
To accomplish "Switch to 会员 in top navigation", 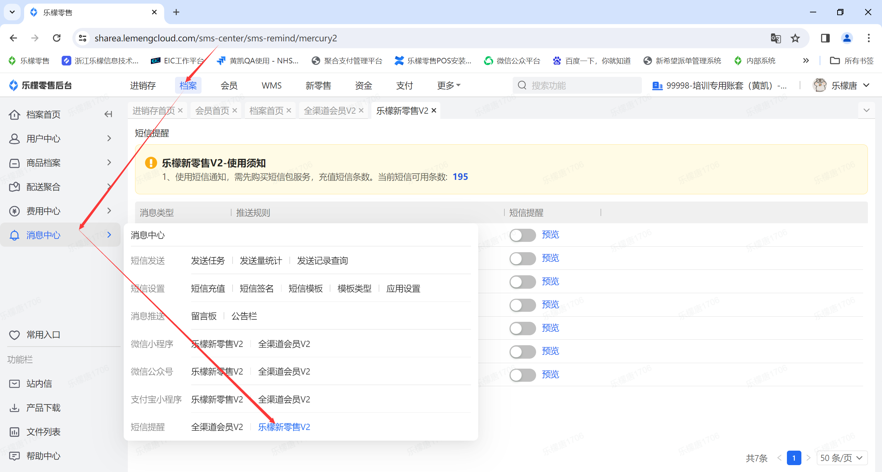I will pos(229,85).
